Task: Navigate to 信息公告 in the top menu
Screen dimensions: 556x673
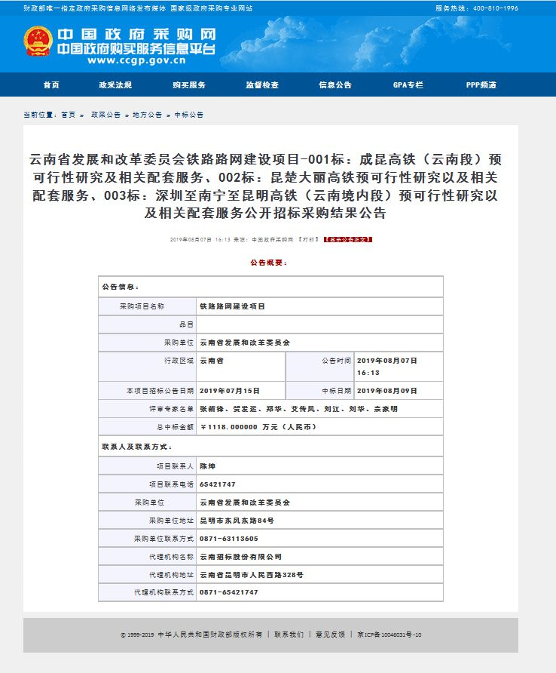Action: click(335, 85)
